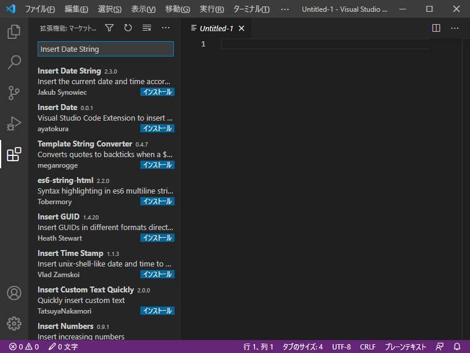Install Template String Converter extension
The width and height of the screenshot is (470, 353).
[x=157, y=165]
